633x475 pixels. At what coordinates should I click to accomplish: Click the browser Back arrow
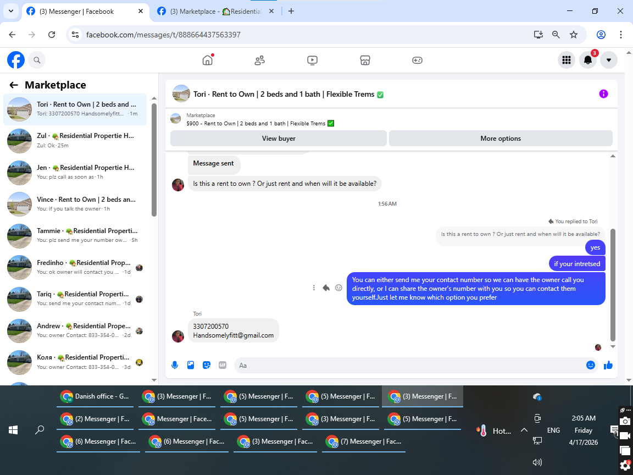13,35
